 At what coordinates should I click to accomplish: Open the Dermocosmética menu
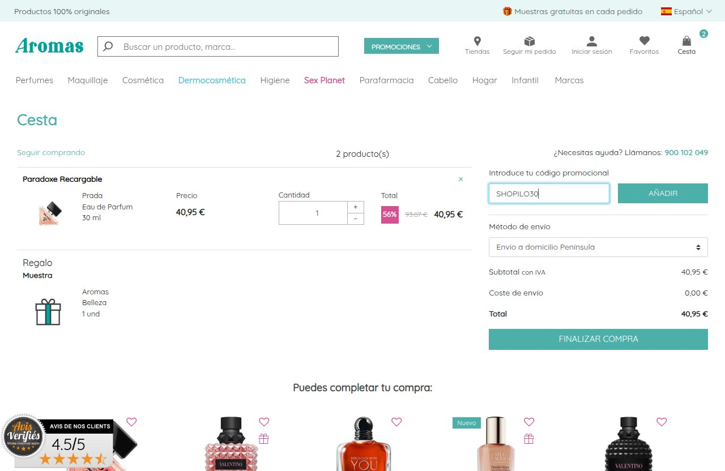pyautogui.click(x=212, y=80)
